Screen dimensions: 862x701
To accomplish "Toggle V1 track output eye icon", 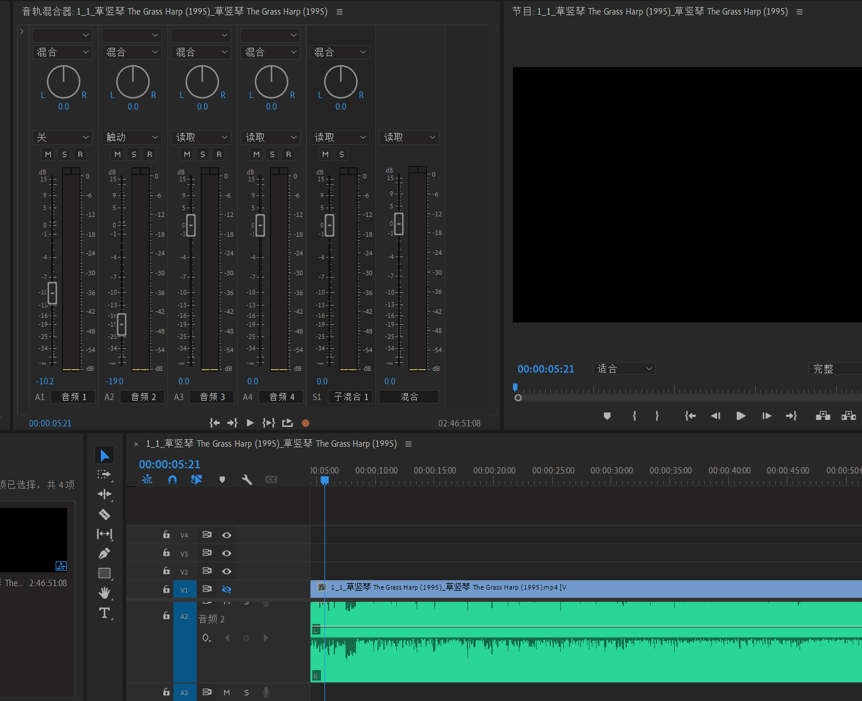I will point(227,590).
